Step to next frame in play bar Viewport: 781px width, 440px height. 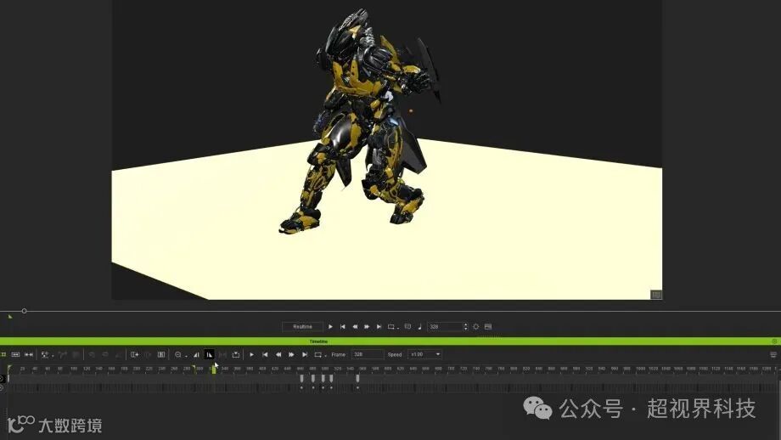click(x=367, y=327)
